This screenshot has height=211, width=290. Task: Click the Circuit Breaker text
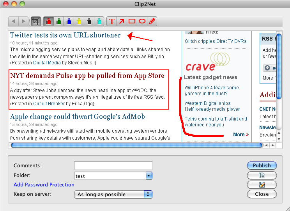(49, 104)
